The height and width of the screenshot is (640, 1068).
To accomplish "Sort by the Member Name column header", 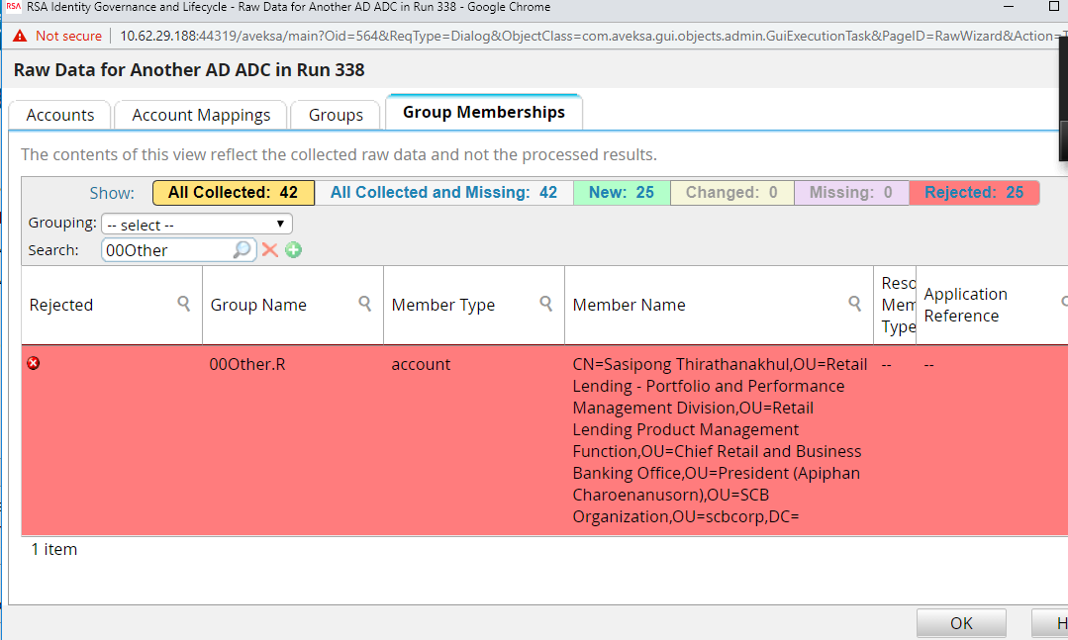I will coord(629,305).
